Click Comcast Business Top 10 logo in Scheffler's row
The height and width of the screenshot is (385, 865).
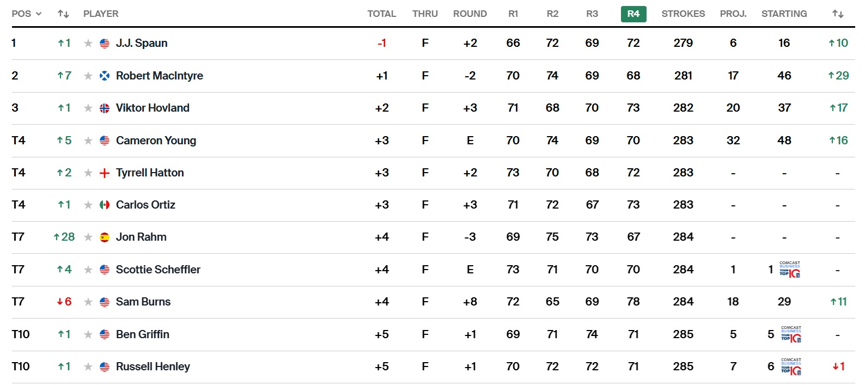(790, 270)
